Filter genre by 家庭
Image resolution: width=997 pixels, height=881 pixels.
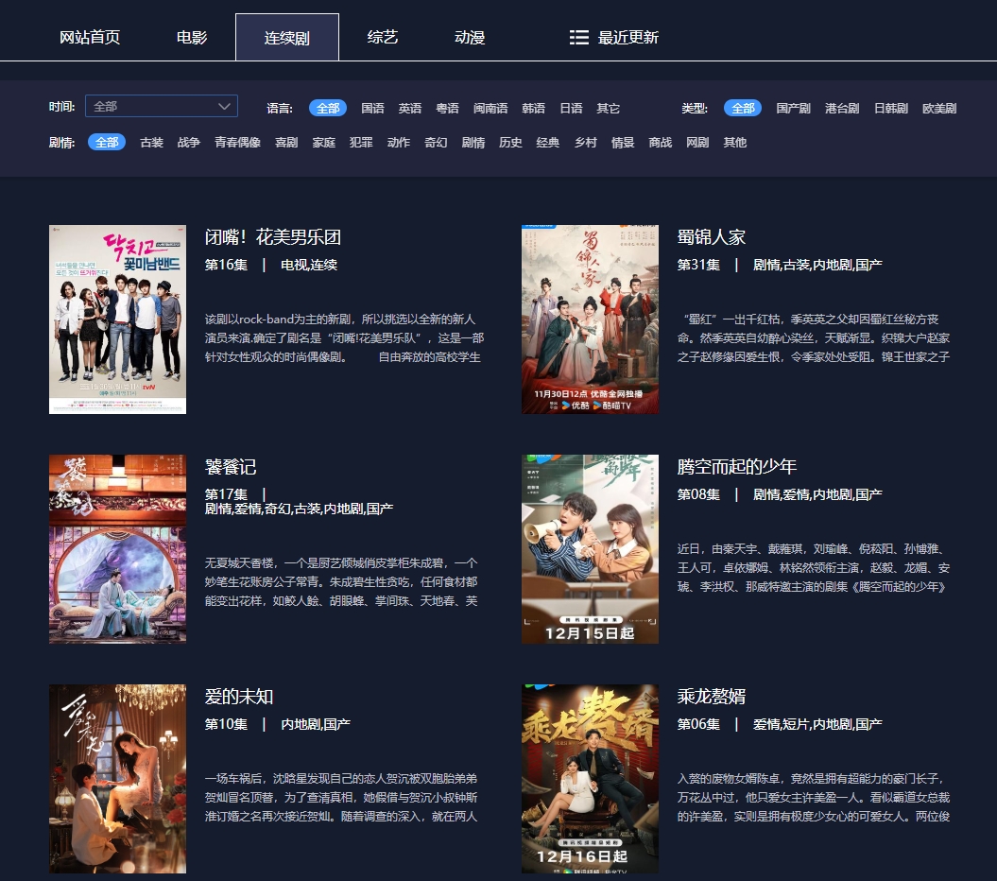pos(324,143)
